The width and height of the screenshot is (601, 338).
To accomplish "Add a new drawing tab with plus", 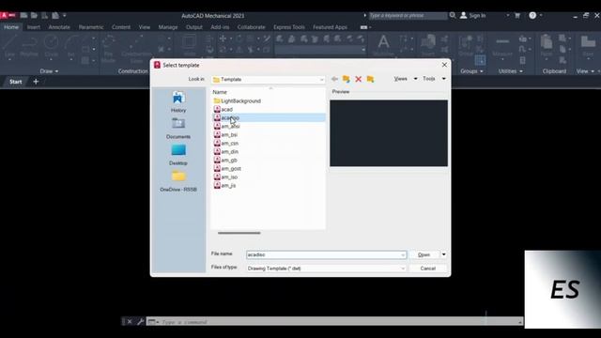I will tap(36, 82).
